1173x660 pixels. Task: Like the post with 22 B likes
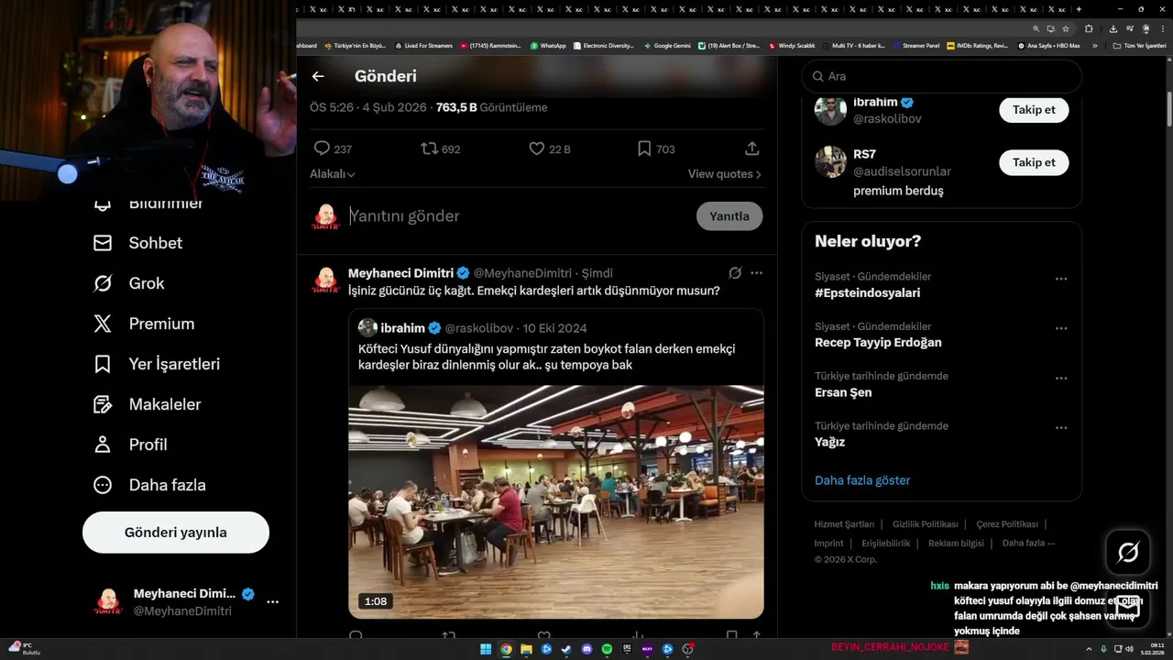point(537,148)
